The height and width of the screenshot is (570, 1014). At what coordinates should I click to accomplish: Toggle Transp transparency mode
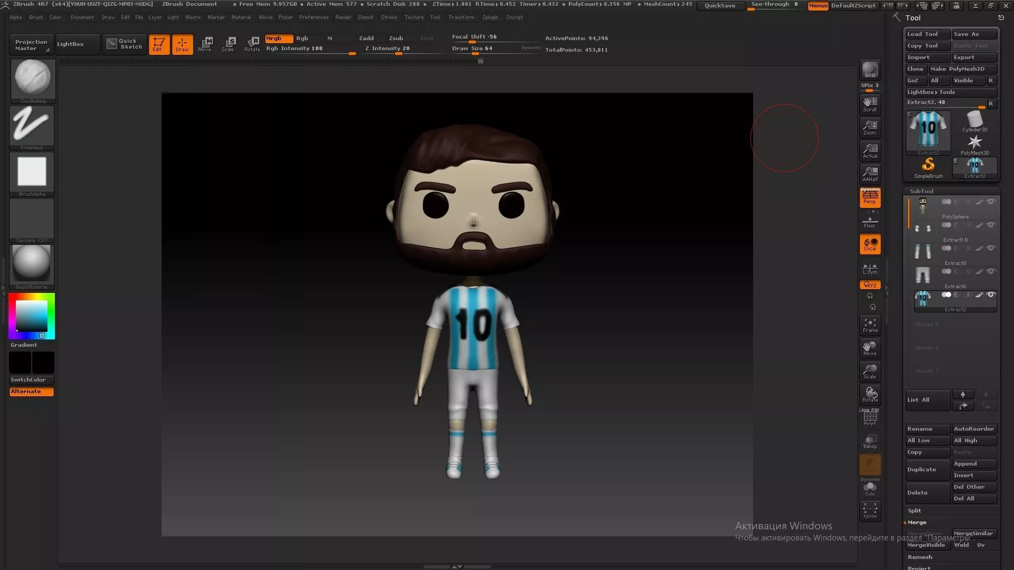point(870,441)
